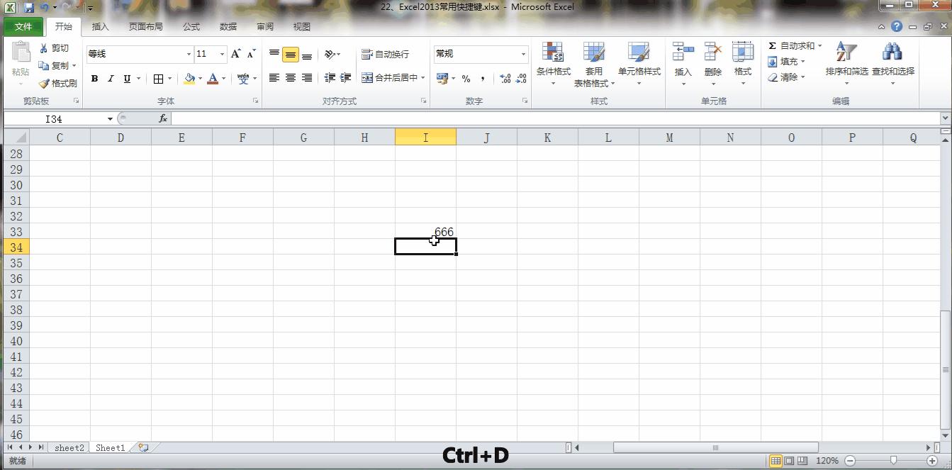Decrease the cell indent
Image resolution: width=952 pixels, height=470 pixels.
[x=330, y=78]
